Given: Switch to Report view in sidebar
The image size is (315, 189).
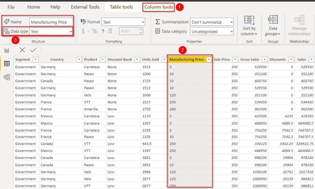Looking at the screenshot, I should point(7,50).
